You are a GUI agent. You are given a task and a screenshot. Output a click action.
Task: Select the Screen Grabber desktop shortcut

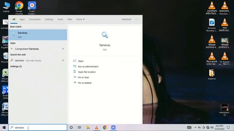click(32, 8)
